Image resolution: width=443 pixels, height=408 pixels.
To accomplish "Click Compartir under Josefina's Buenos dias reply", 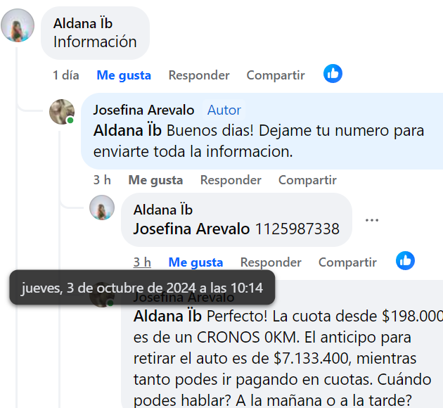I will coord(307,180).
